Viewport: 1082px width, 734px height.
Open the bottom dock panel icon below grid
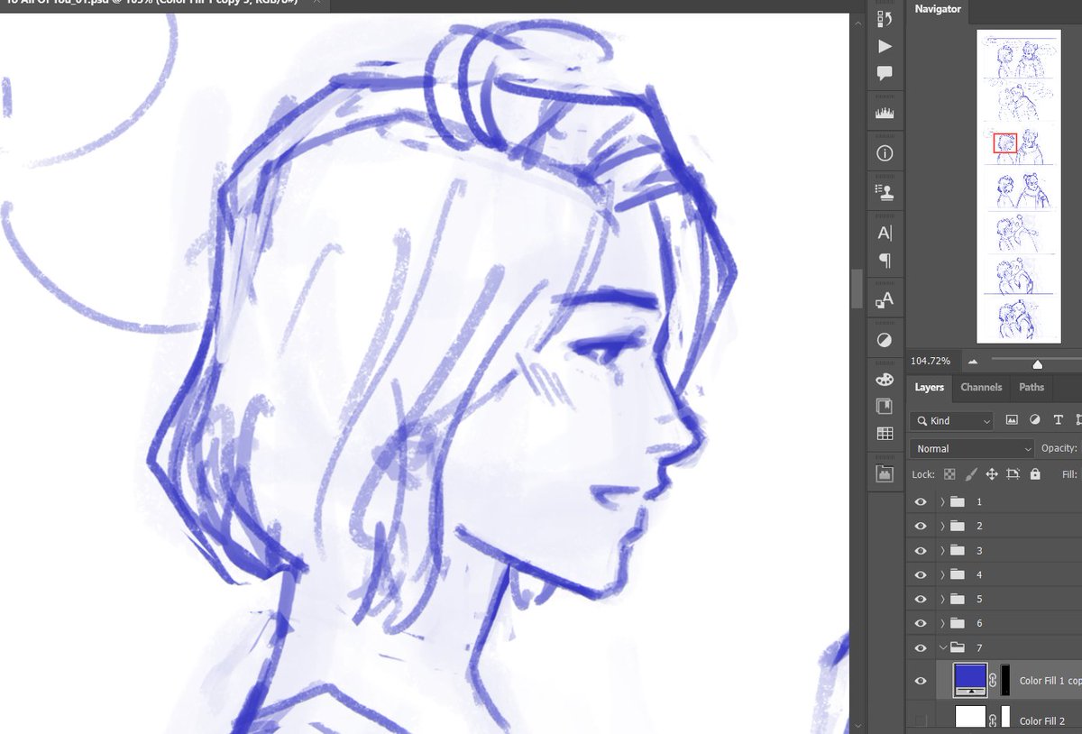[885, 473]
